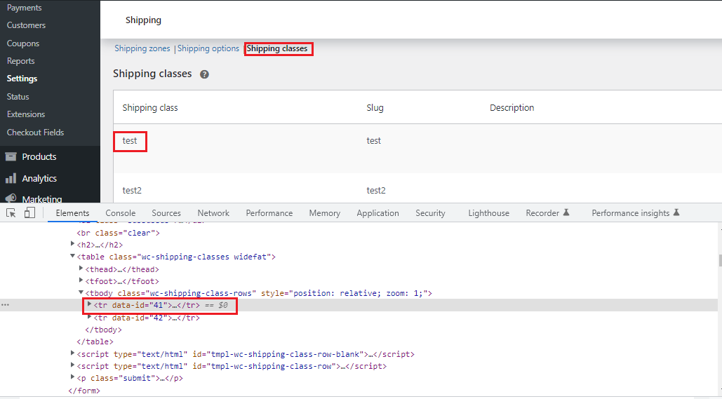Open Status in the sidebar

[18, 97]
